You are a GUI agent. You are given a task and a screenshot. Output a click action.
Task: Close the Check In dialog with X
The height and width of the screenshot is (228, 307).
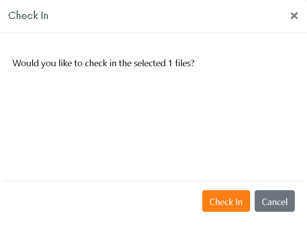(x=294, y=16)
